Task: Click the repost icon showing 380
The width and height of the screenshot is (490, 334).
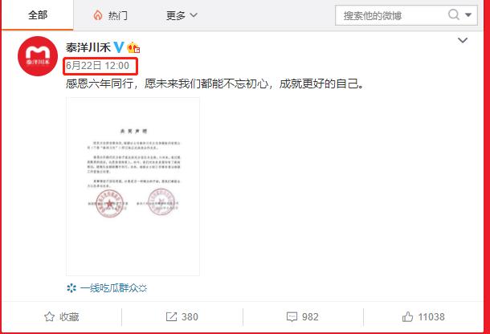Action: click(171, 317)
